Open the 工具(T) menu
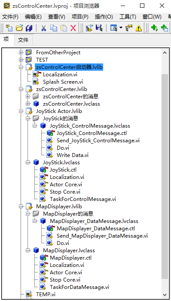The height and width of the screenshot is (301, 171). click(x=128, y=17)
